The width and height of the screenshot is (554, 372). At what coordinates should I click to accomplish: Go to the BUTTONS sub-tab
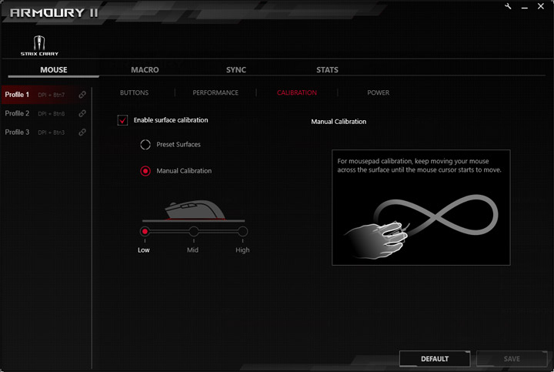point(134,92)
